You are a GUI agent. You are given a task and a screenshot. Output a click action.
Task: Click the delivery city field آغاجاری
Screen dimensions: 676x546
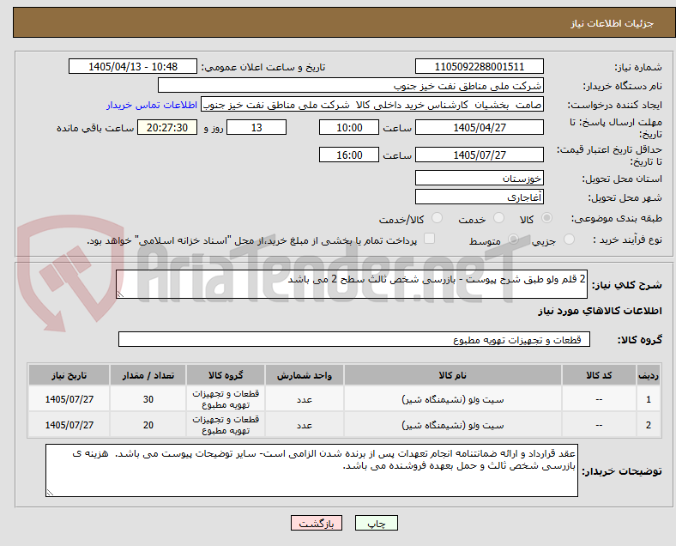click(x=479, y=197)
